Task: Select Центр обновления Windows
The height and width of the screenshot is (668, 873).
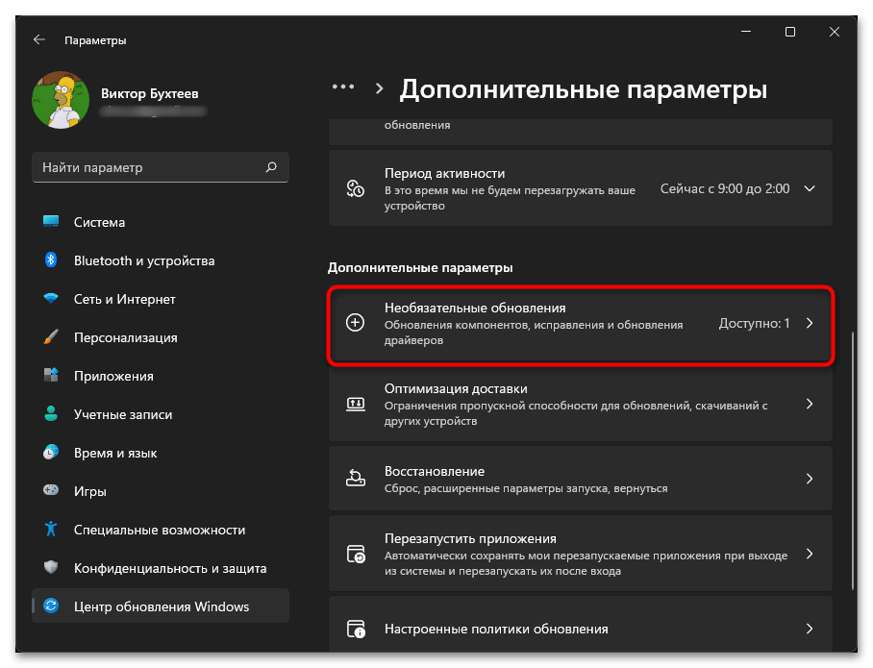Action: pos(161,606)
